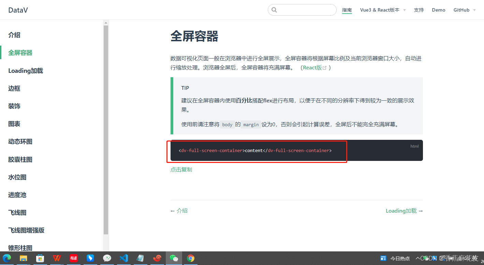This screenshot has width=484, height=265.
Task: Open File Explorer from the taskbar
Action: [x=23, y=258]
